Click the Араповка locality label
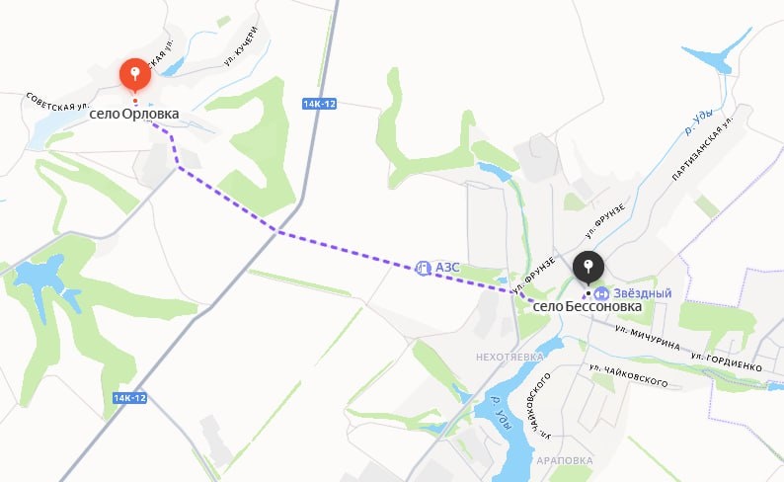Image resolution: width=784 pixels, height=482 pixels. click(x=565, y=460)
